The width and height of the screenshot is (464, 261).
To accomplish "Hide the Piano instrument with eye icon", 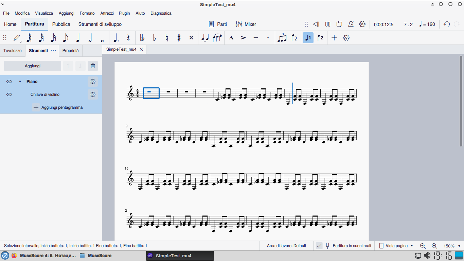I will click(9, 82).
